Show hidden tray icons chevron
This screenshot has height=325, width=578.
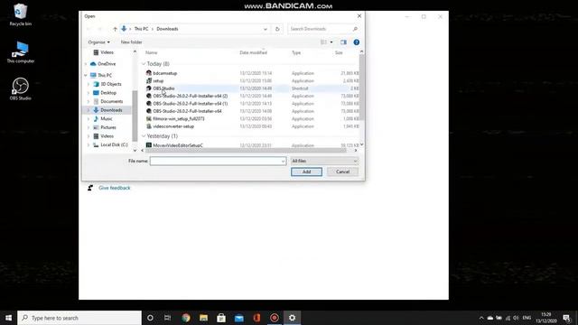(x=481, y=318)
